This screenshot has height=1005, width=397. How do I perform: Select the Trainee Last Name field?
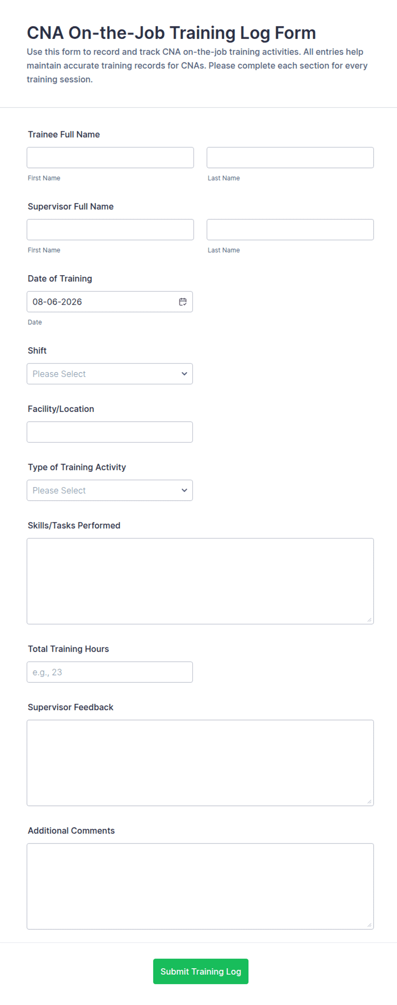click(x=290, y=158)
